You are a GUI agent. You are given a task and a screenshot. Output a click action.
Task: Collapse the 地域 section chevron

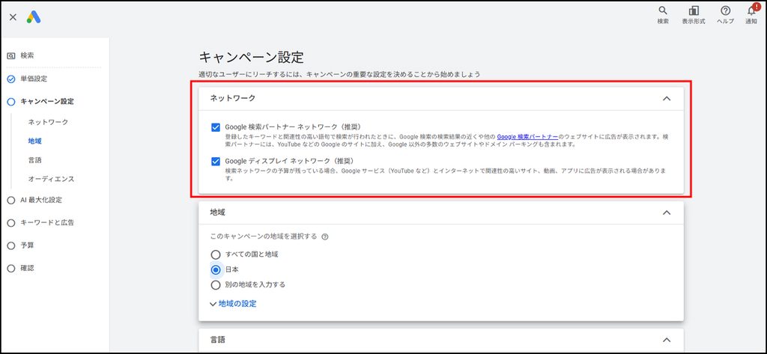click(x=666, y=213)
